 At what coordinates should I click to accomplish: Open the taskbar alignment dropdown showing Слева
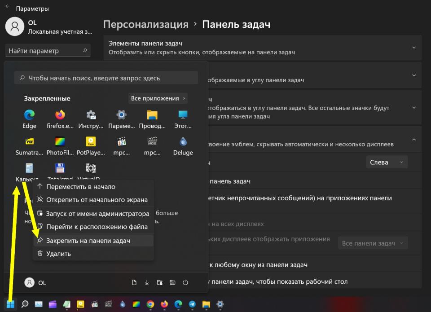(387, 162)
